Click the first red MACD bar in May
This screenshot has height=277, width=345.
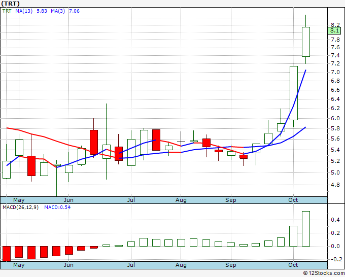(7, 253)
